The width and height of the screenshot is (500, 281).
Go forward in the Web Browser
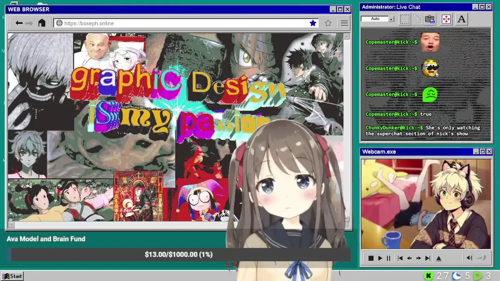29,23
